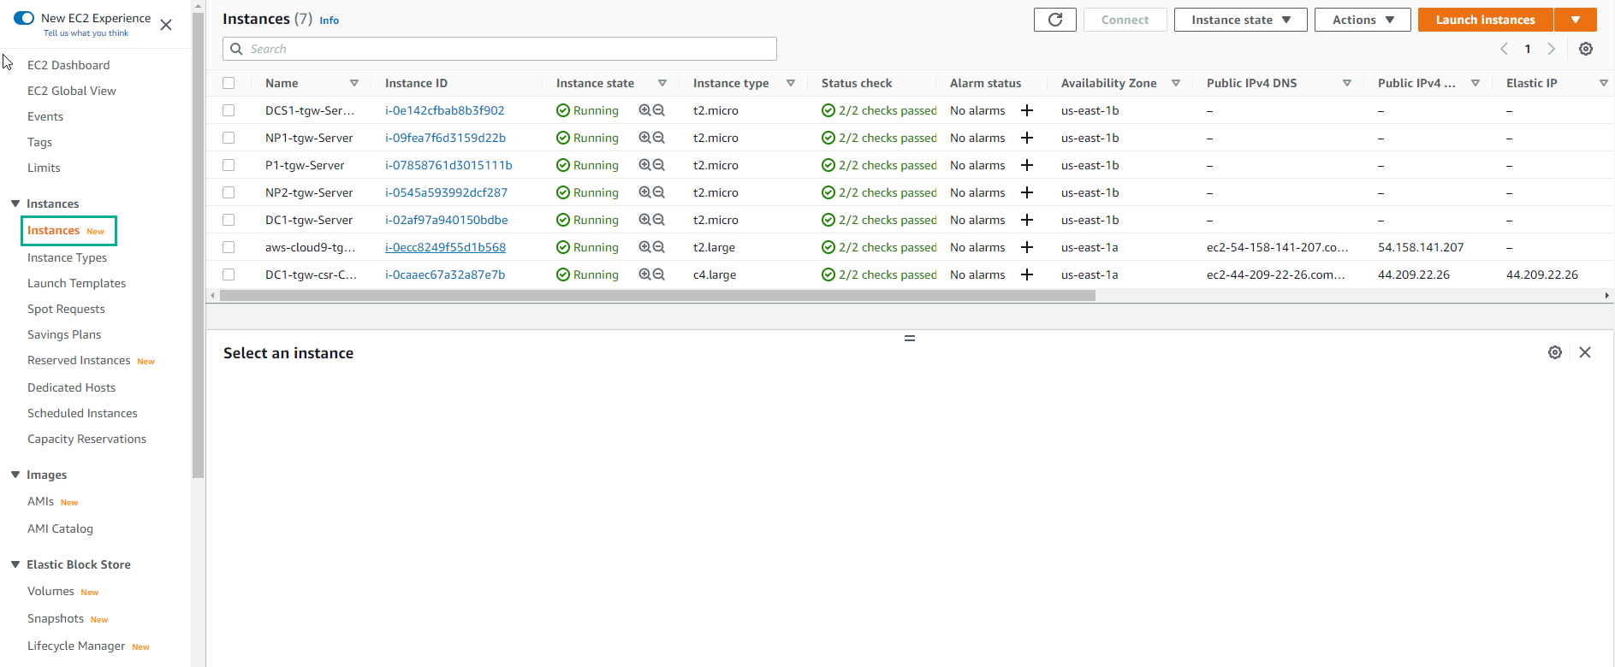Image resolution: width=1615 pixels, height=667 pixels.
Task: Select checkbox for DC1-tgw-csr instance
Action: coord(229,274)
